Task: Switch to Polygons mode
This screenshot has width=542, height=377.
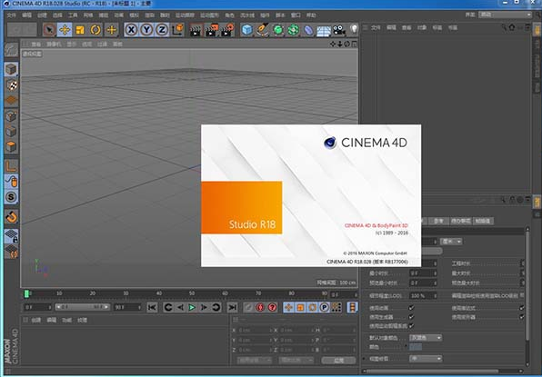Action: tap(12, 147)
